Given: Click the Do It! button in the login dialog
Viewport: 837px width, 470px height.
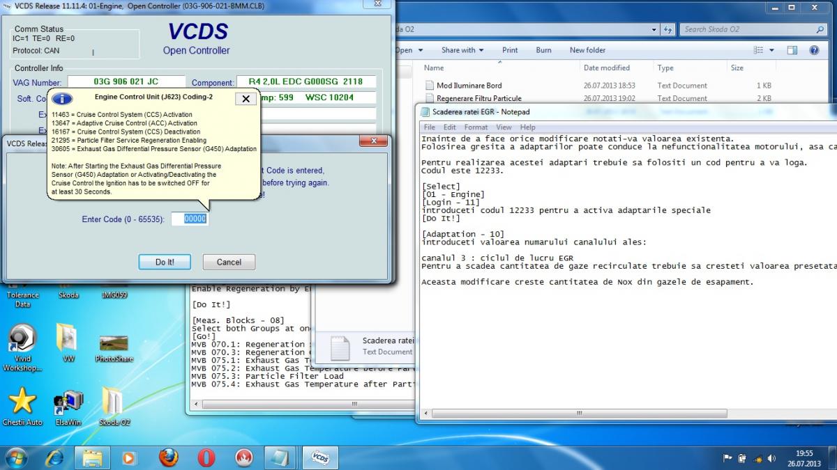Looking at the screenshot, I should (x=165, y=263).
